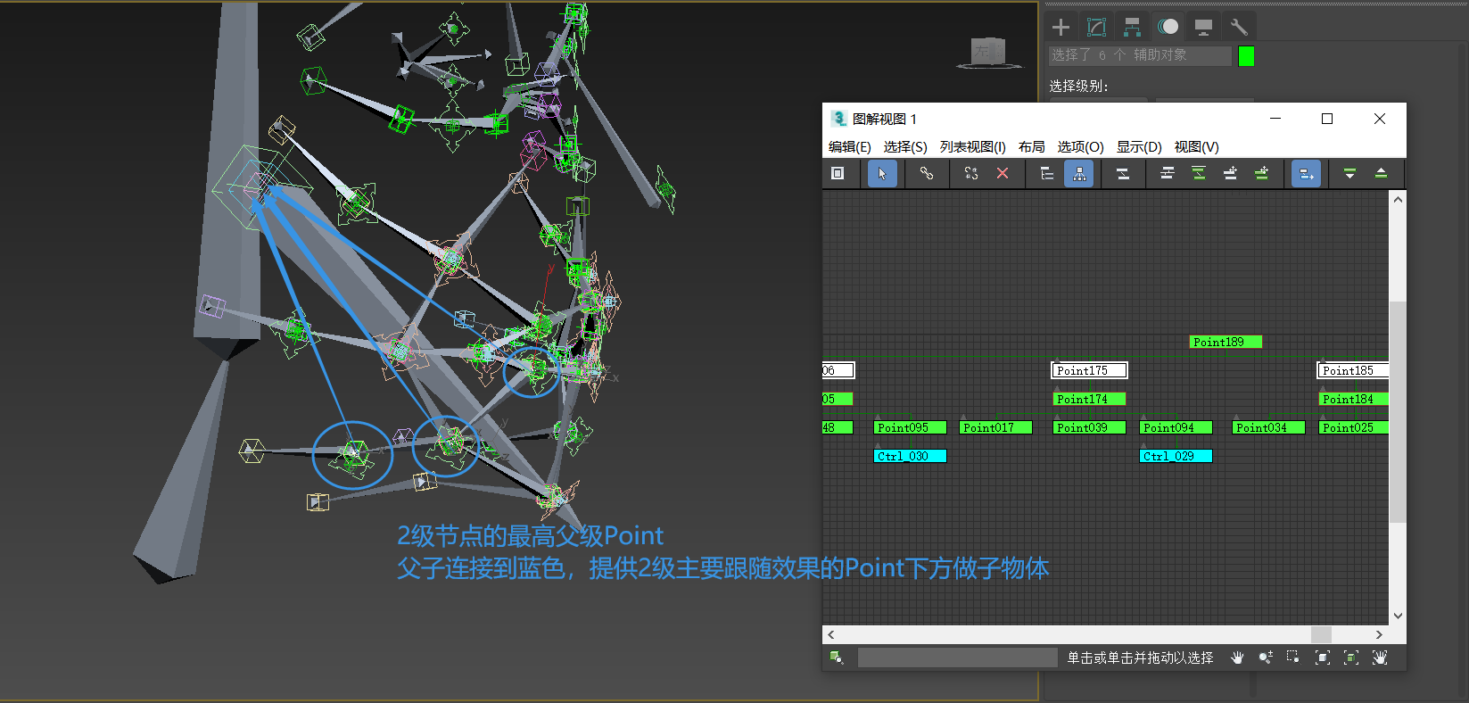This screenshot has height=703, width=1469.
Task: Click the Zoom Extents Selected icon
Action: click(1351, 658)
